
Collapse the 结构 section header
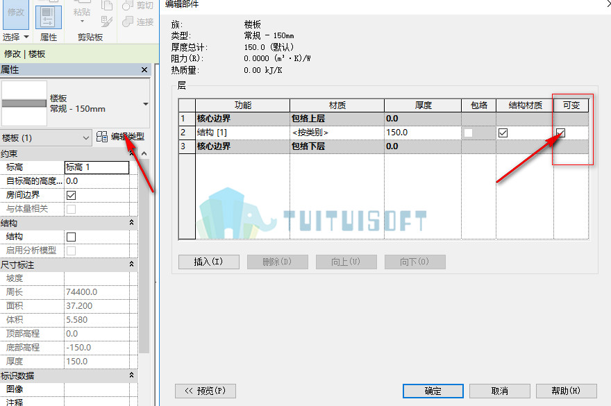pyautogui.click(x=132, y=223)
